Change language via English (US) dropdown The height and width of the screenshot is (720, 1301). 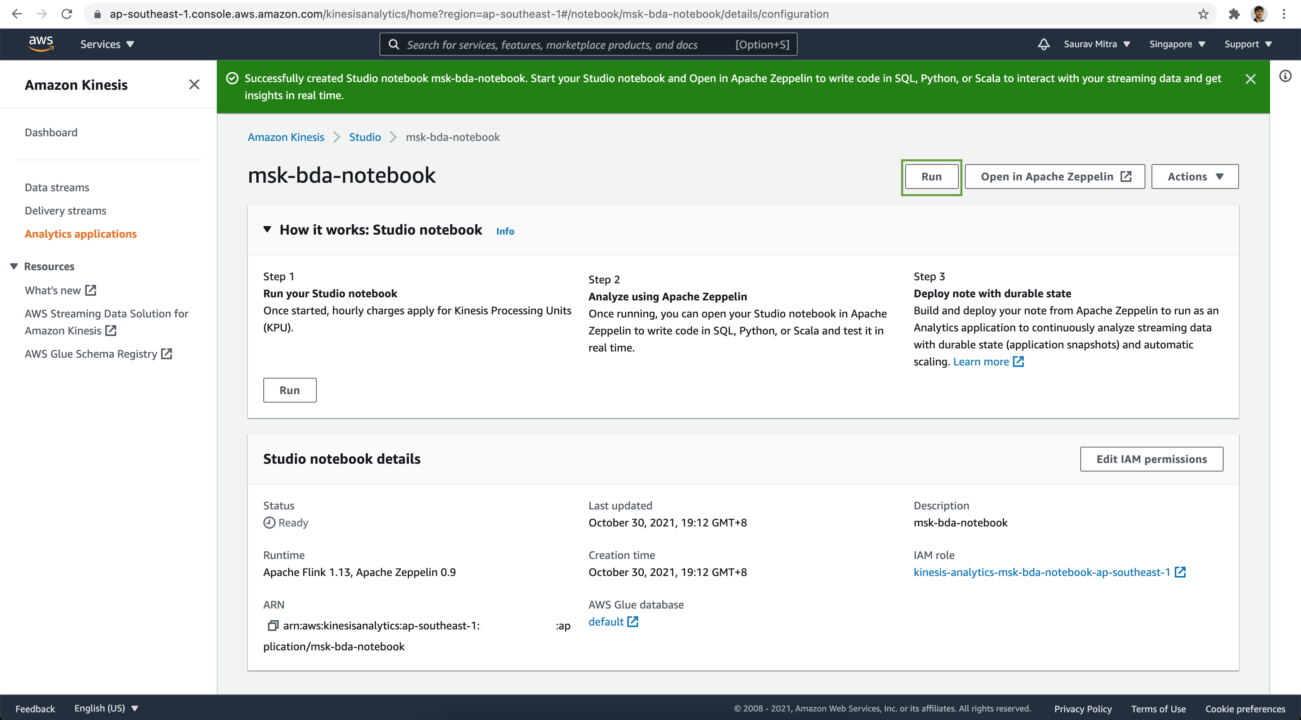coord(106,708)
